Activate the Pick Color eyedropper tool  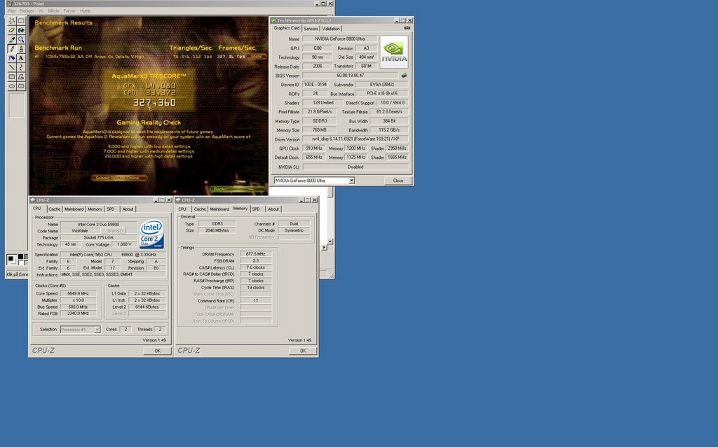click(x=12, y=40)
